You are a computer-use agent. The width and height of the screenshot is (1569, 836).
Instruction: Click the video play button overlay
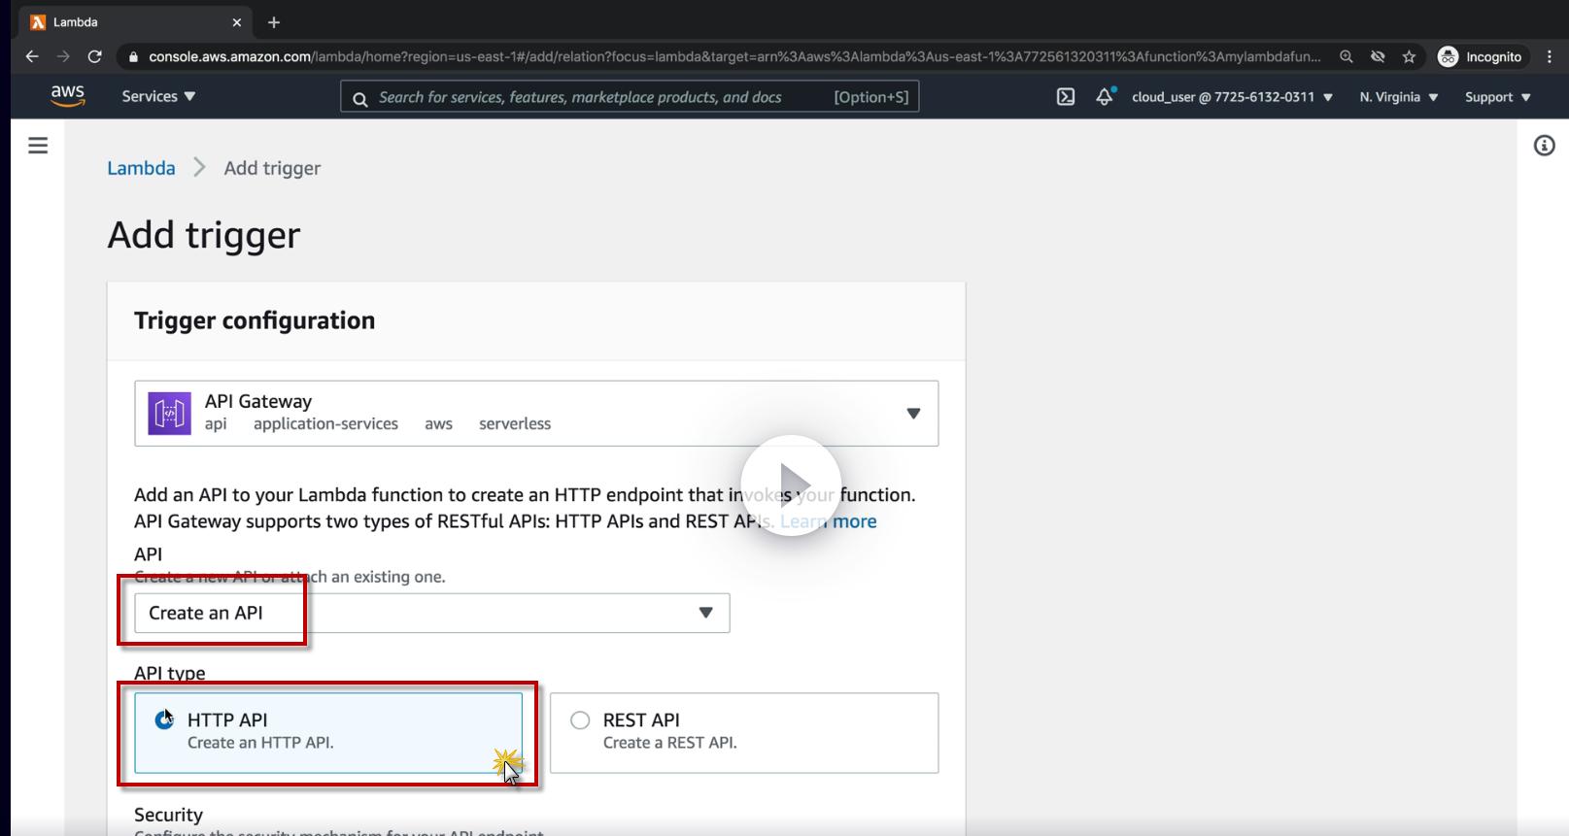click(791, 485)
